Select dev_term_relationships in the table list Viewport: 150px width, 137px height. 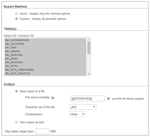46,70
